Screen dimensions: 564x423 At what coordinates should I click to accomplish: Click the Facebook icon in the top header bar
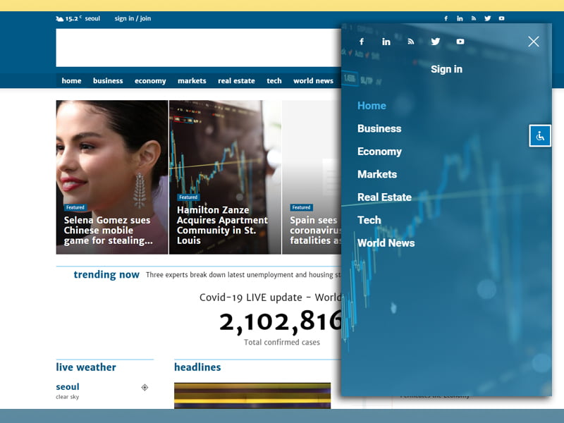click(446, 18)
